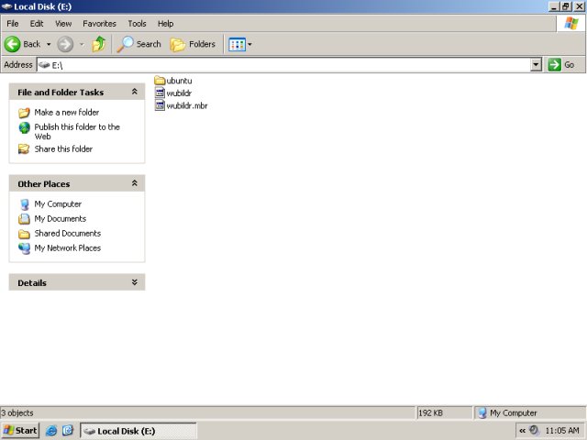
Task: Select the ubuntu folder icon
Action: coord(160,80)
